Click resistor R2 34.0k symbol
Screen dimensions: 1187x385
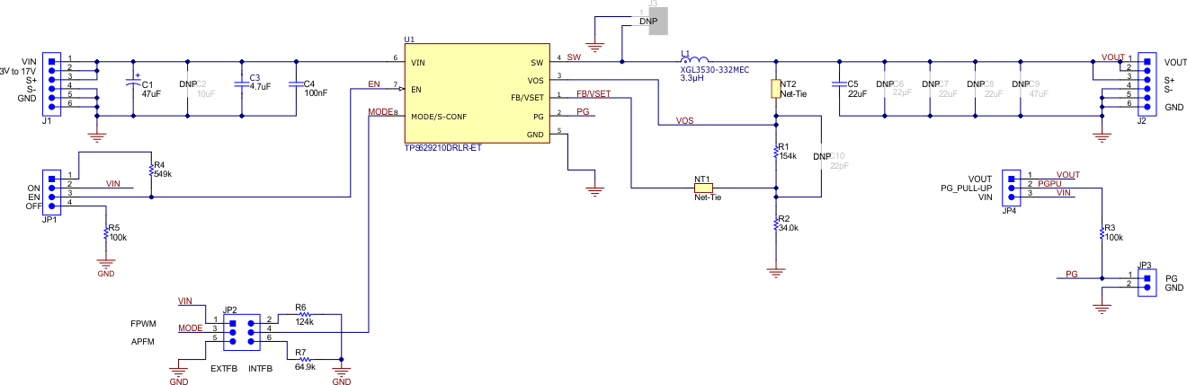click(x=775, y=223)
